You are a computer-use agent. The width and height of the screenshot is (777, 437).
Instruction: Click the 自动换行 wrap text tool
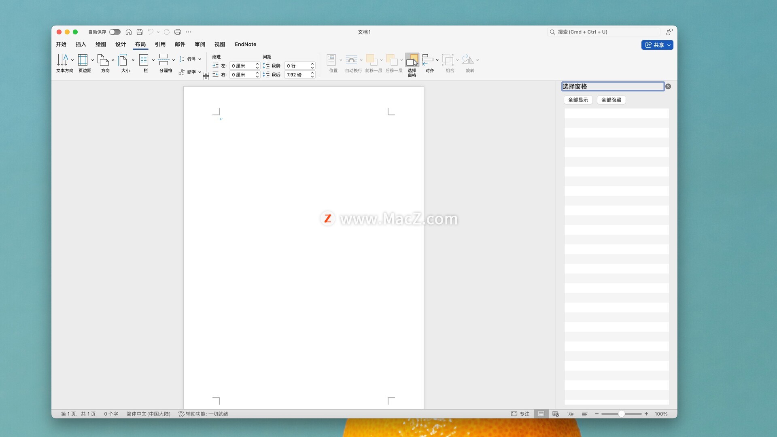353,63
